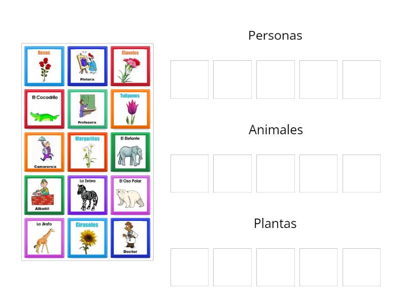This screenshot has height=304, width=406.
Task: Select the Rosas card
Action: 44,66
